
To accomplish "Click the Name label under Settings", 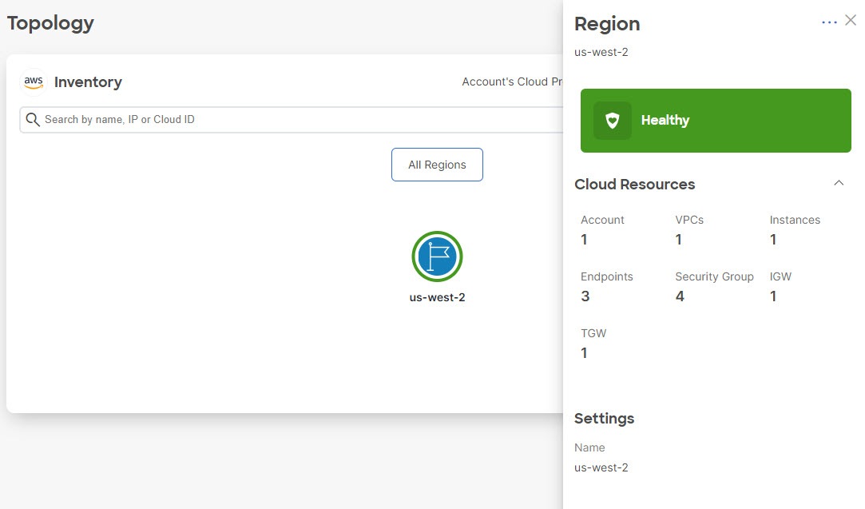I will (589, 447).
